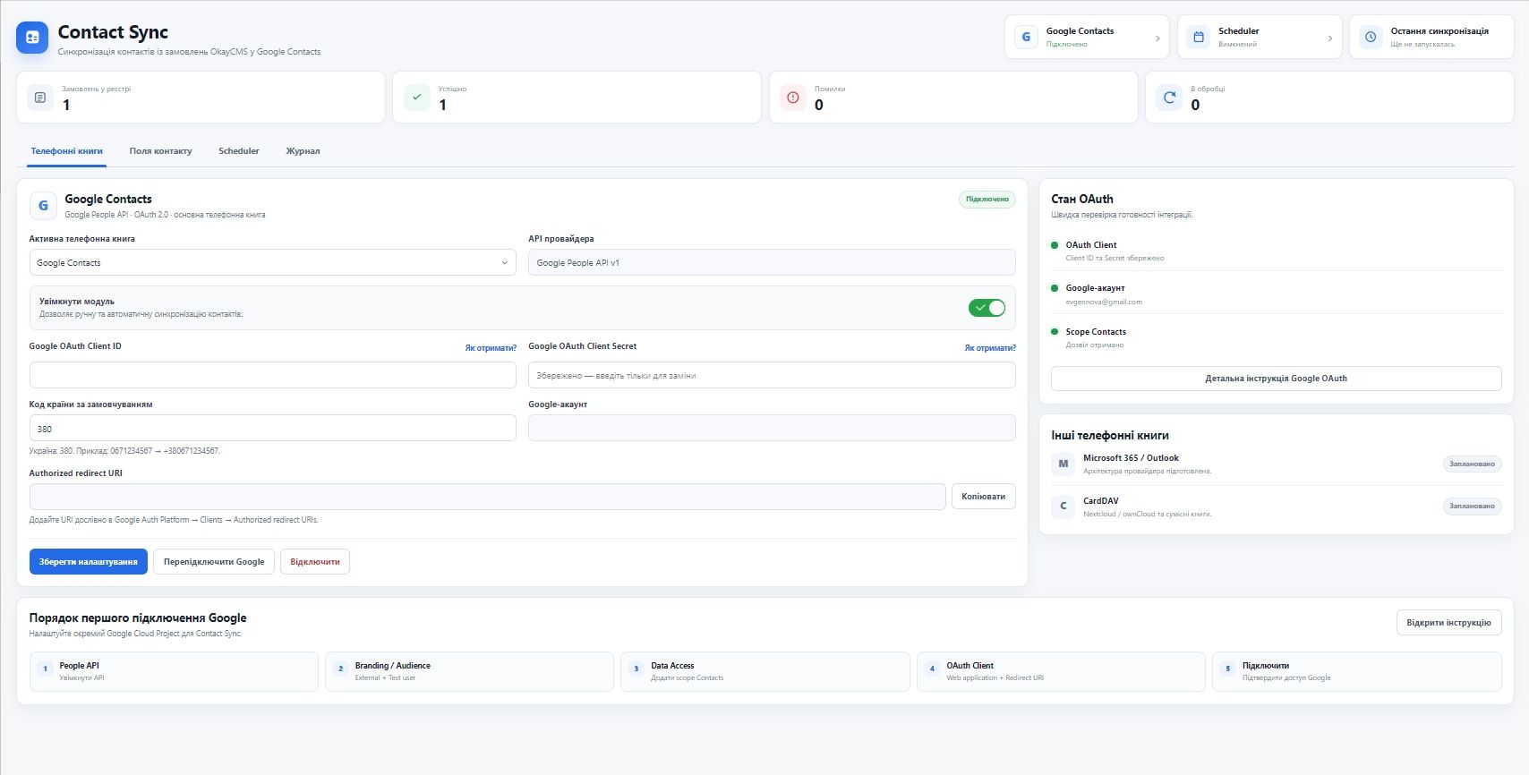This screenshot has height=775, width=1529.
Task: Select the People API step card
Action: [174, 671]
